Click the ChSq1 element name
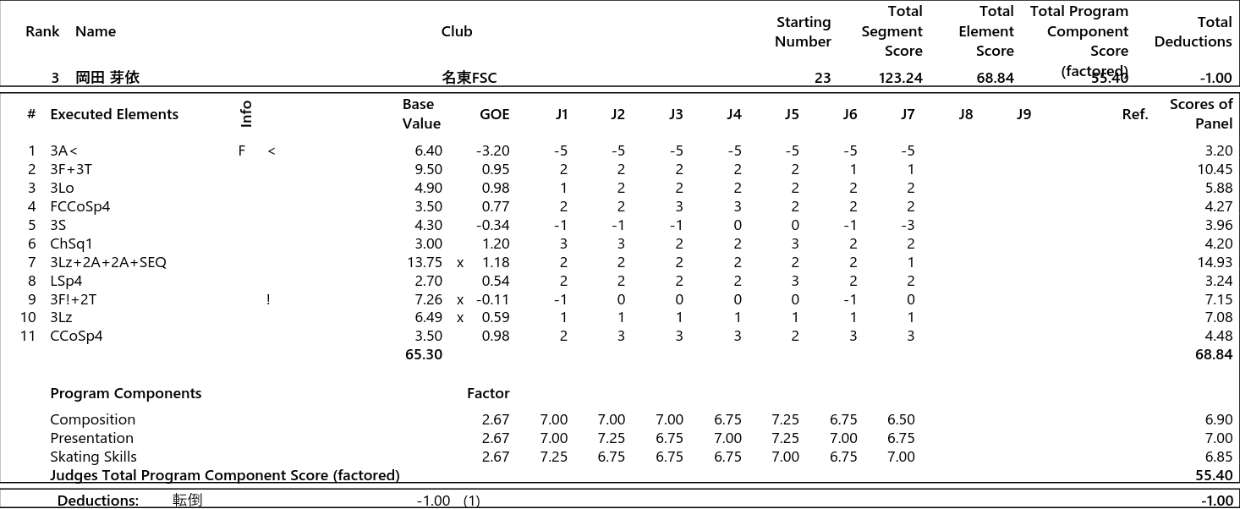 point(71,244)
